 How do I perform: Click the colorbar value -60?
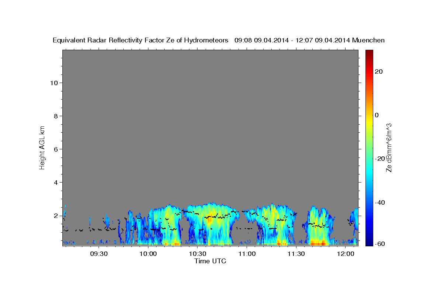[x=380, y=244]
